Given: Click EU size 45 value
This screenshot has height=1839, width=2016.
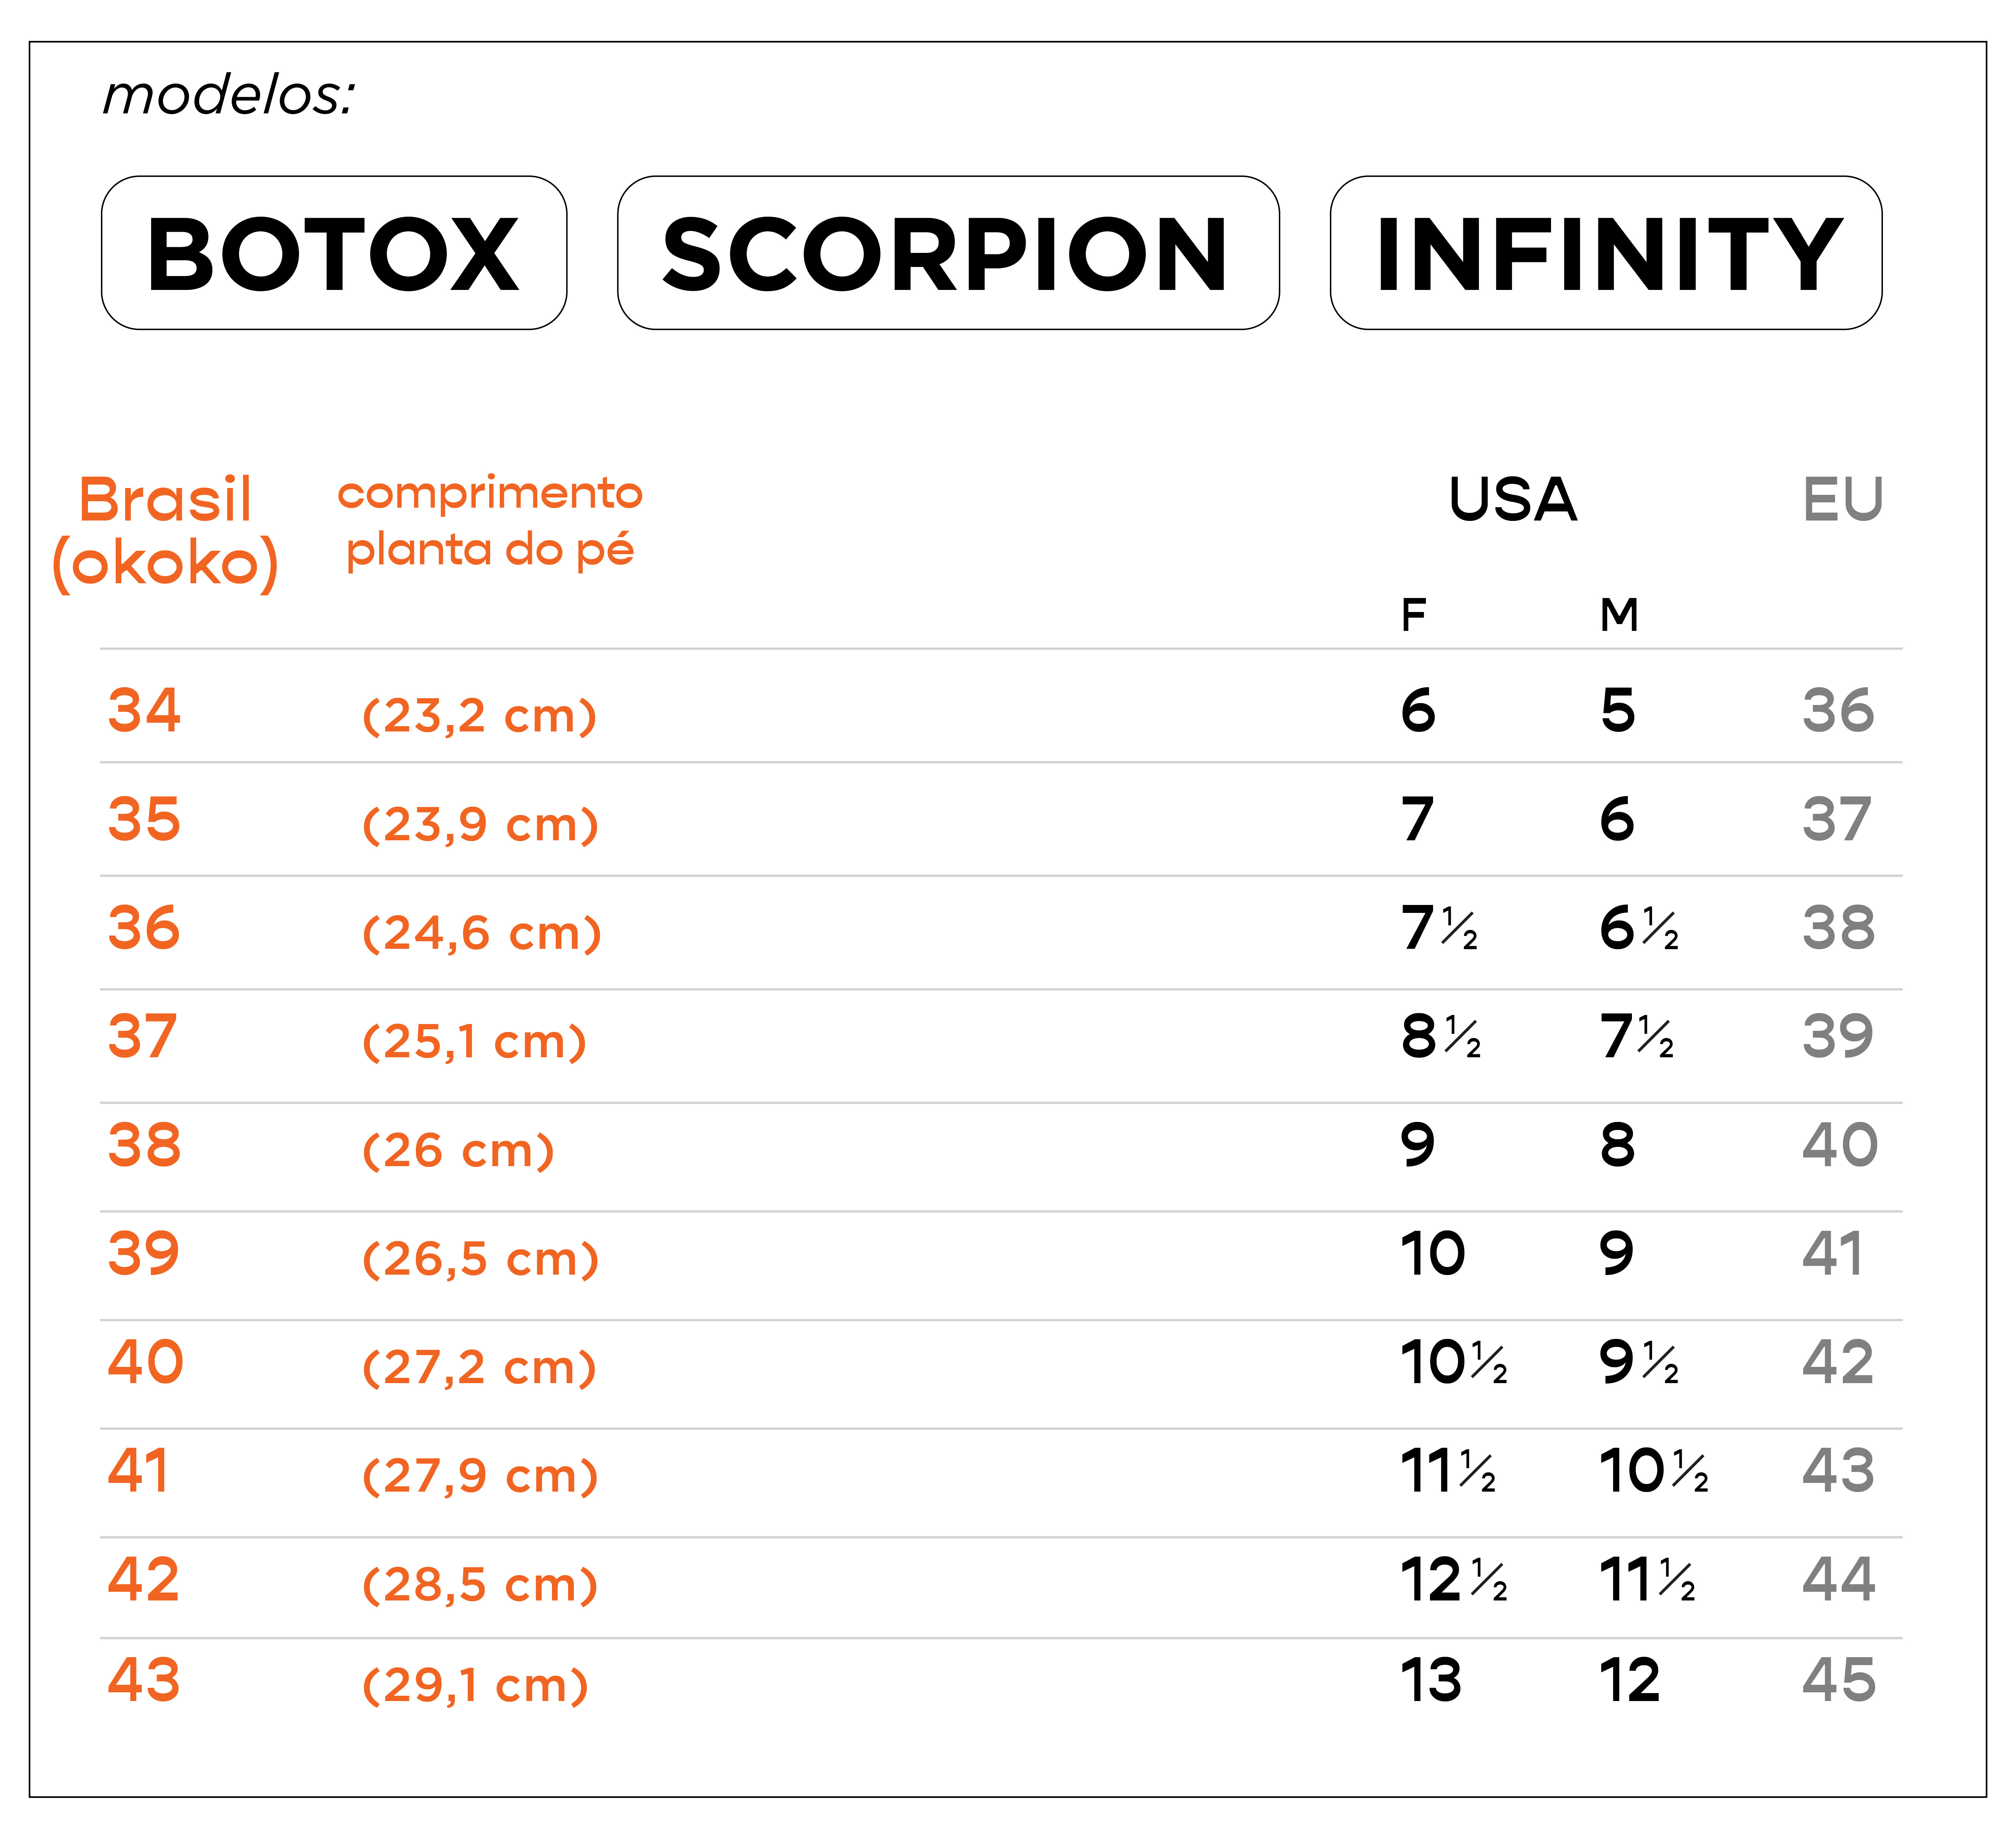Looking at the screenshot, I should [1839, 1679].
